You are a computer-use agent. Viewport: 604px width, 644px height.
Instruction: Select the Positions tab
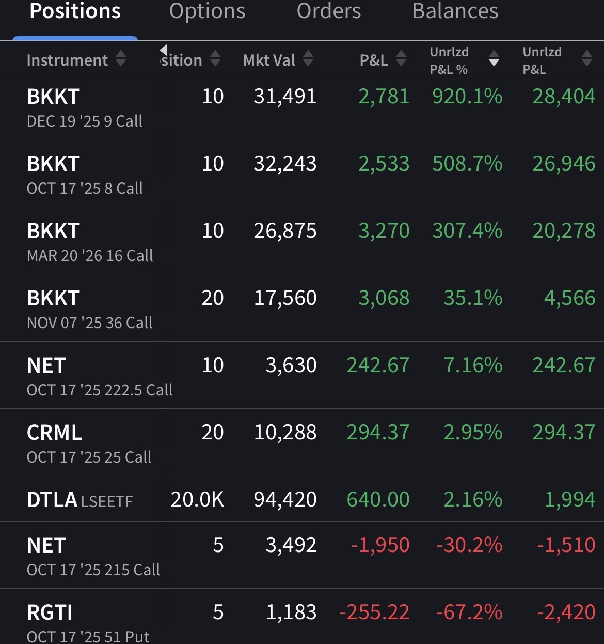click(x=75, y=11)
